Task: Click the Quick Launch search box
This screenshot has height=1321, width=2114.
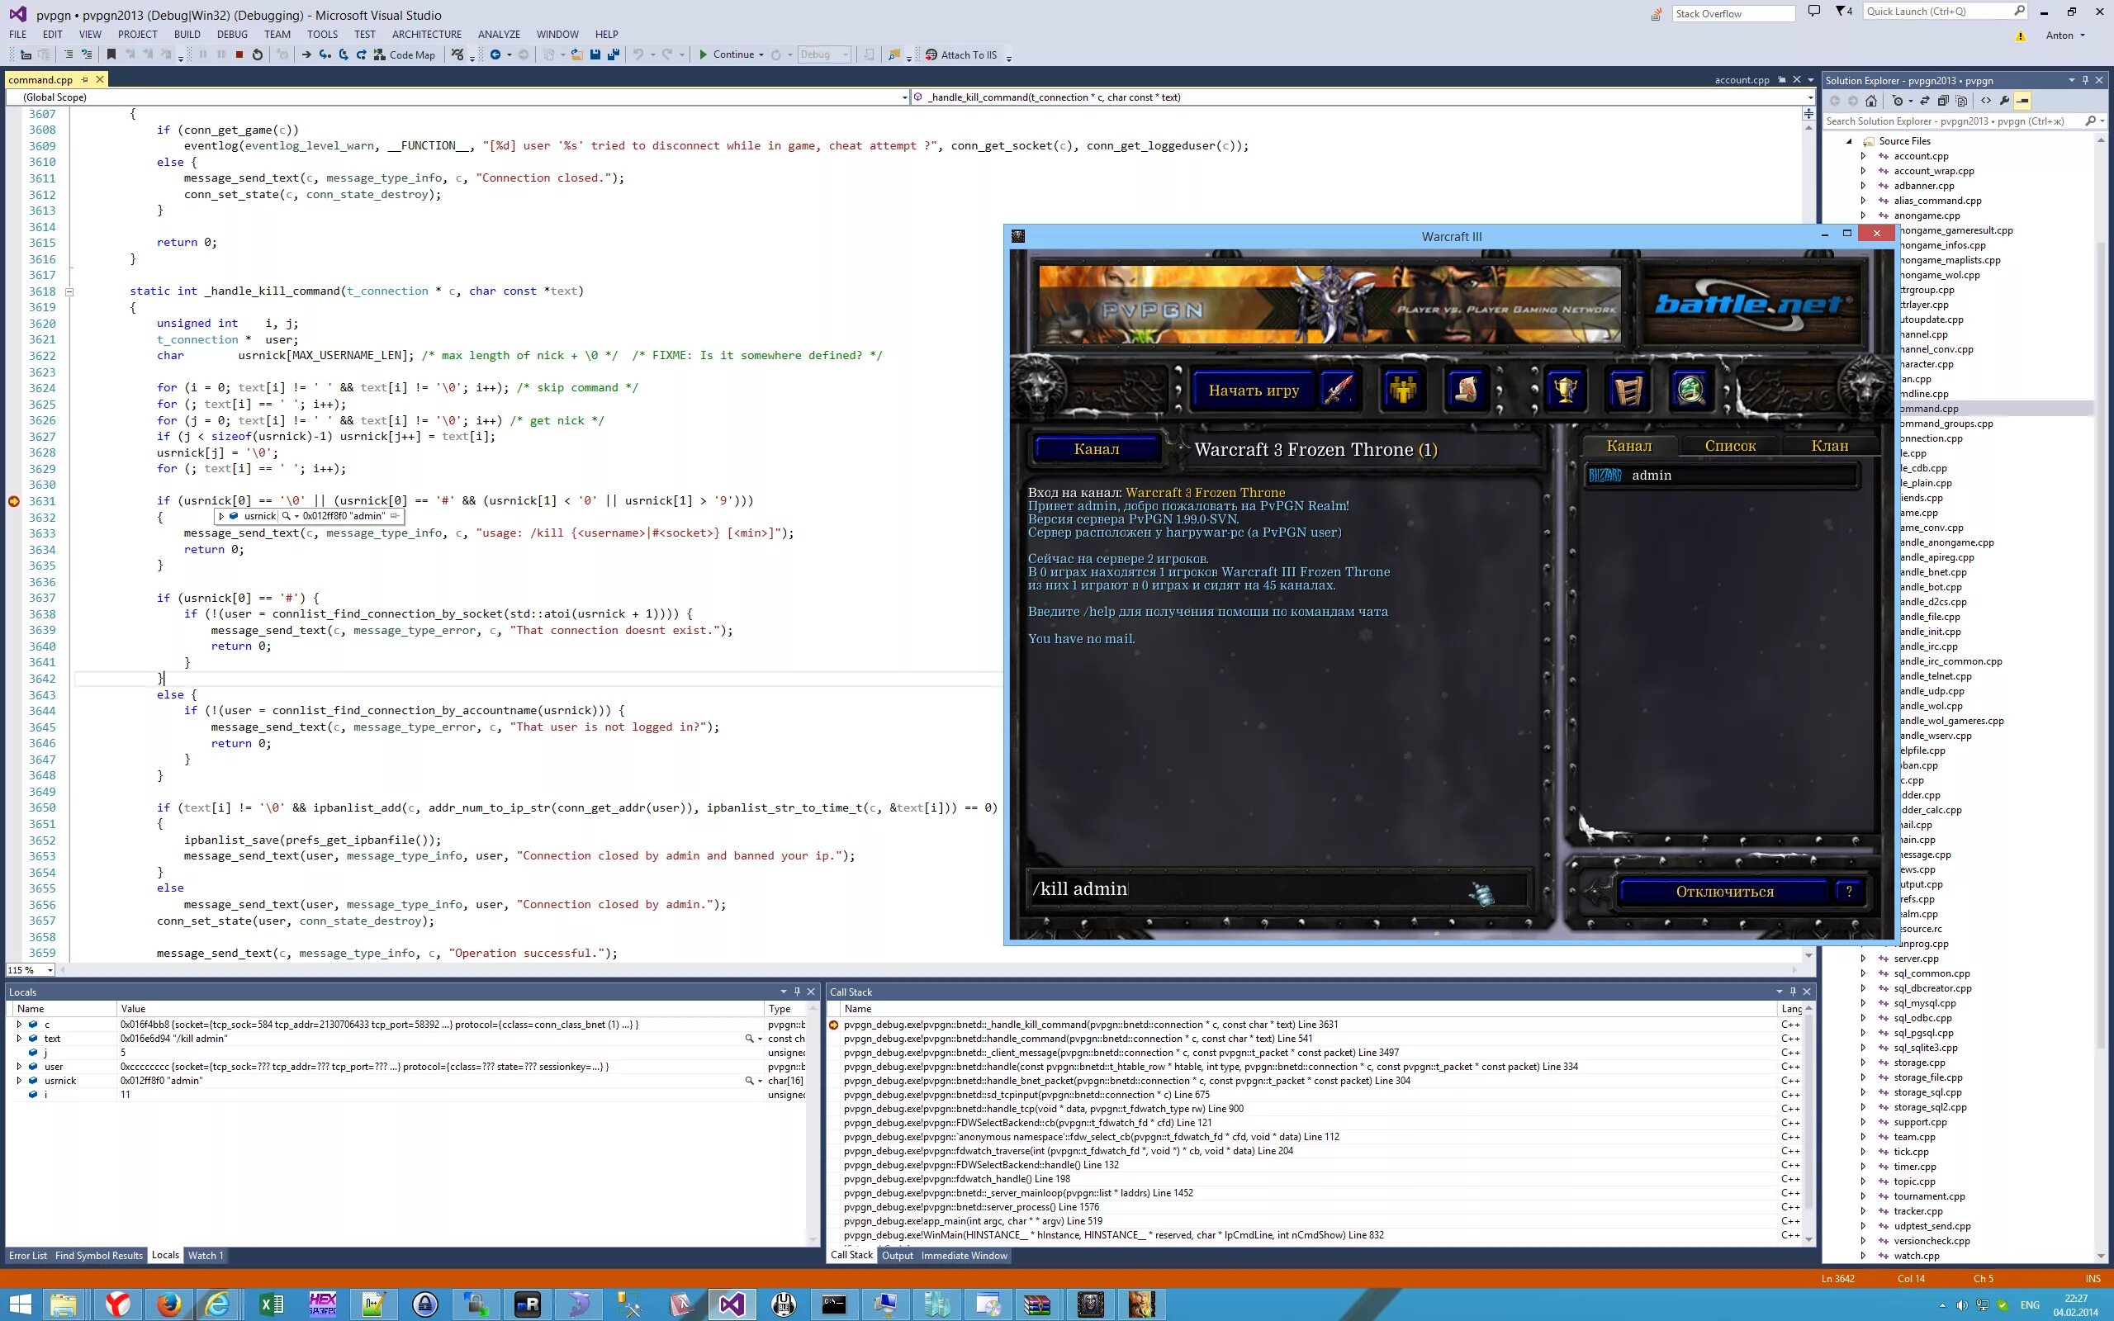Action: point(1945,12)
